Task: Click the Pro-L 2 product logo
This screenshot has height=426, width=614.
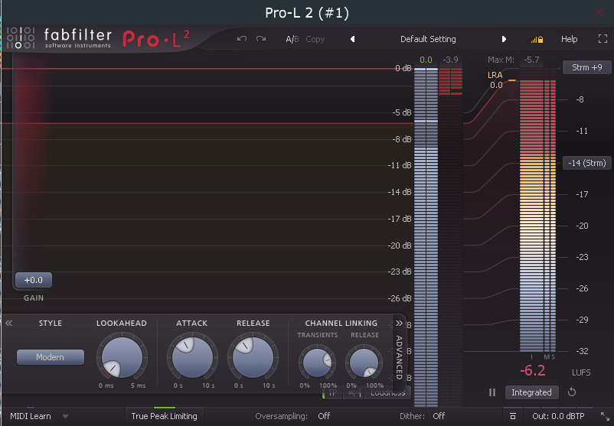Action: pos(156,39)
